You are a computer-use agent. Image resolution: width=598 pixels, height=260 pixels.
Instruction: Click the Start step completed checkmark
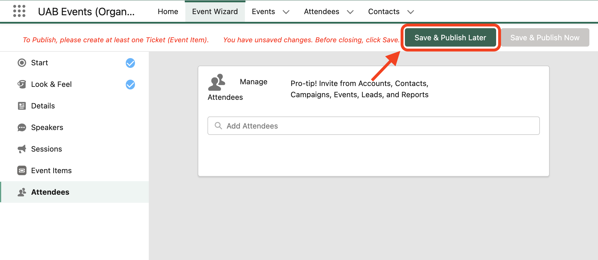pos(130,63)
